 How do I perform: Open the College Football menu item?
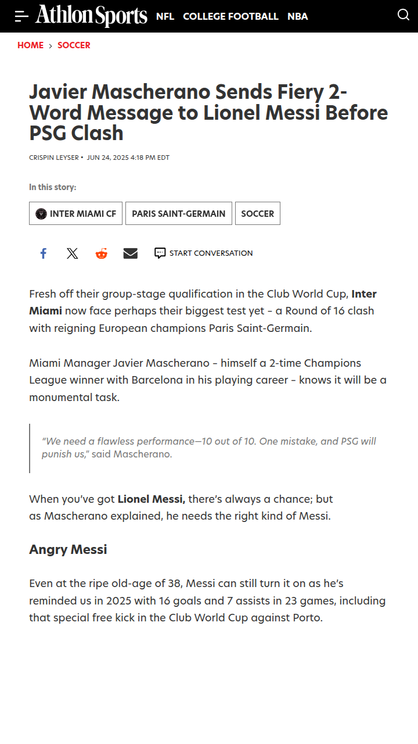(230, 16)
